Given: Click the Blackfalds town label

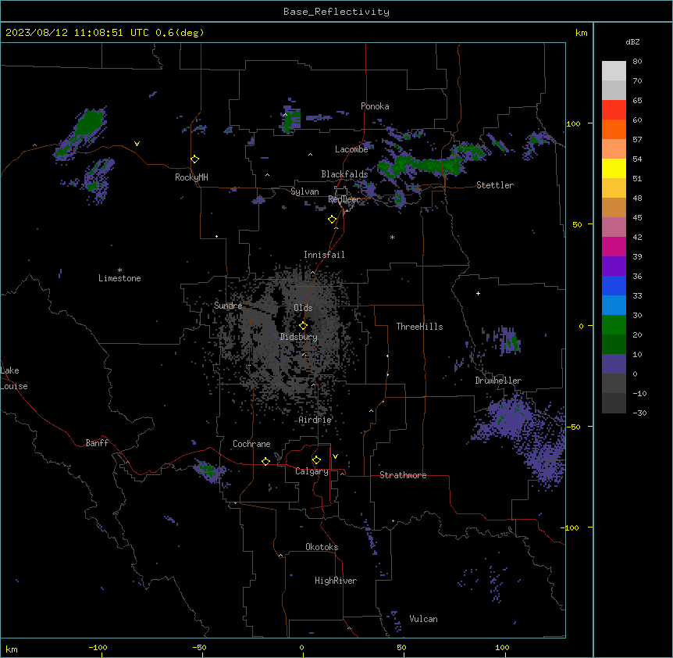Looking at the screenshot, I should coord(344,174).
